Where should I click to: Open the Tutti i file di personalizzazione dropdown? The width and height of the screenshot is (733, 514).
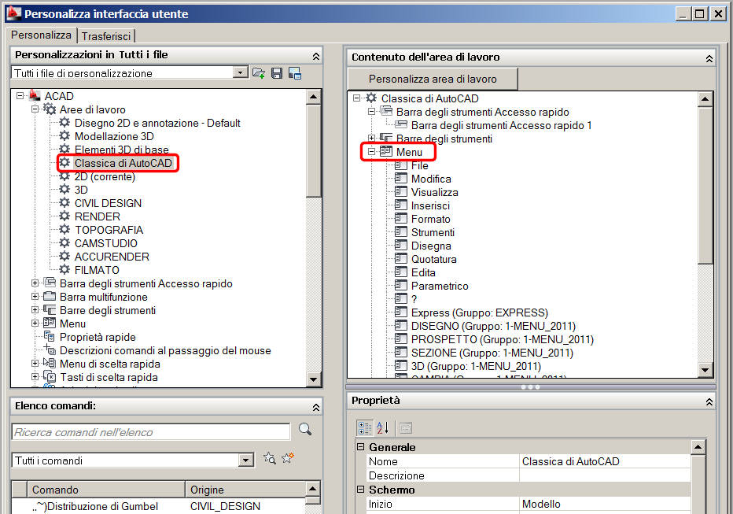(x=241, y=72)
